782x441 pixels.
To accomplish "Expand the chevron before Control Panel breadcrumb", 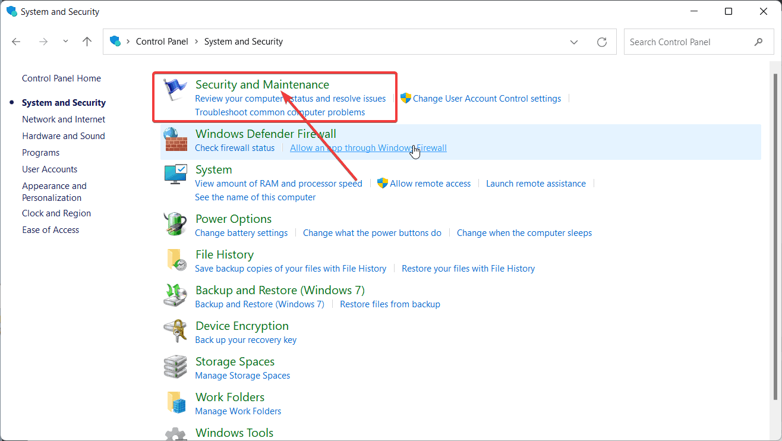I will (127, 42).
